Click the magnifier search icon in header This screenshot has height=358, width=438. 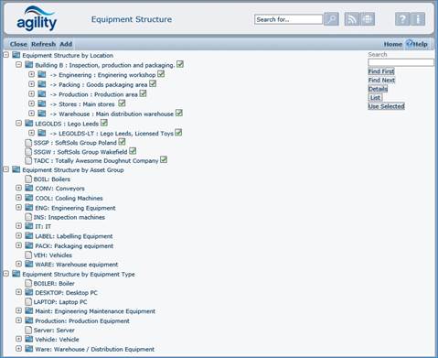tap(331, 19)
